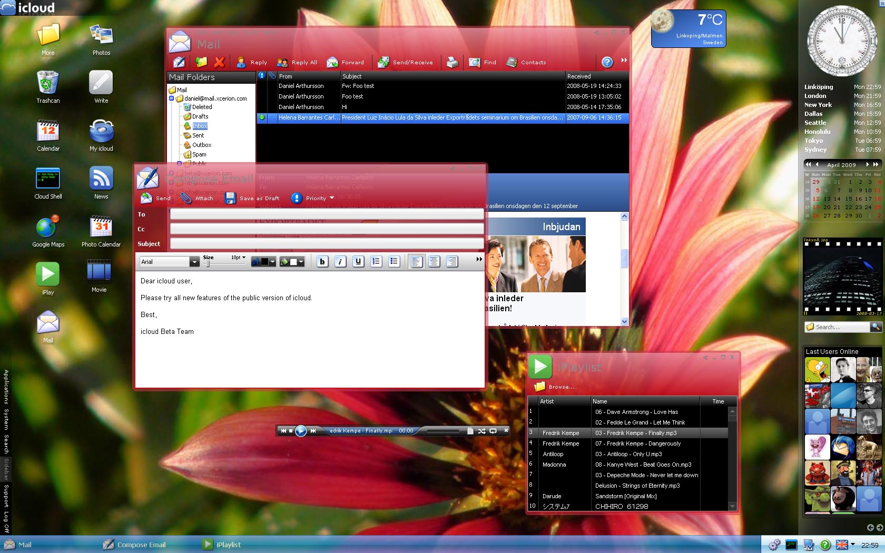Click the font size slider handle
Screen dimensions: 885x553
click(208, 264)
